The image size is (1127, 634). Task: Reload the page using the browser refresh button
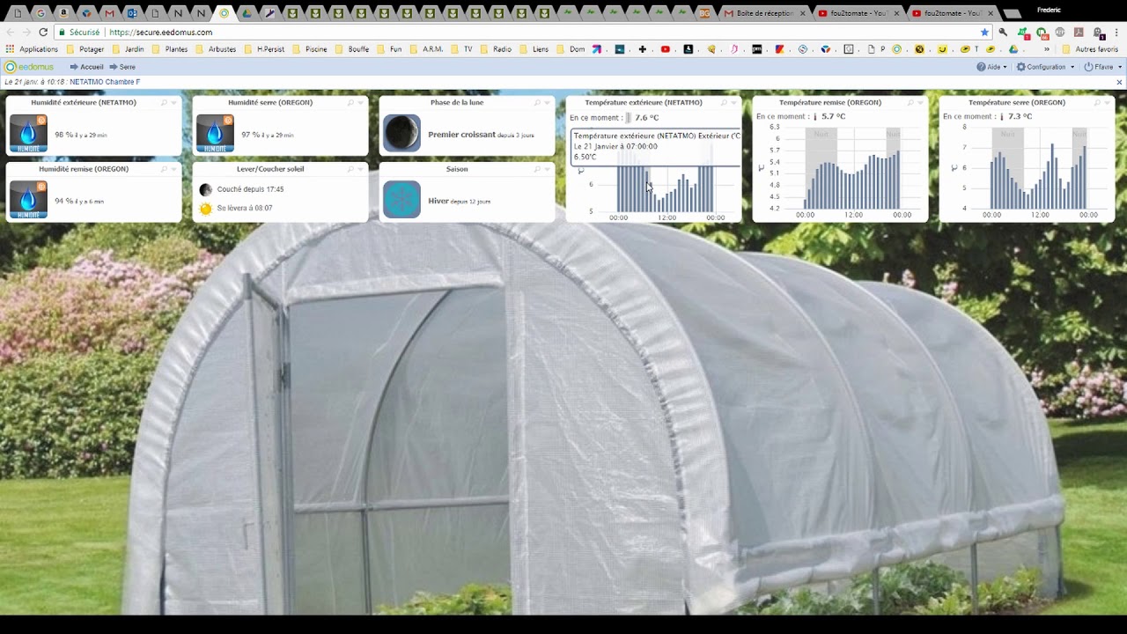(43, 33)
